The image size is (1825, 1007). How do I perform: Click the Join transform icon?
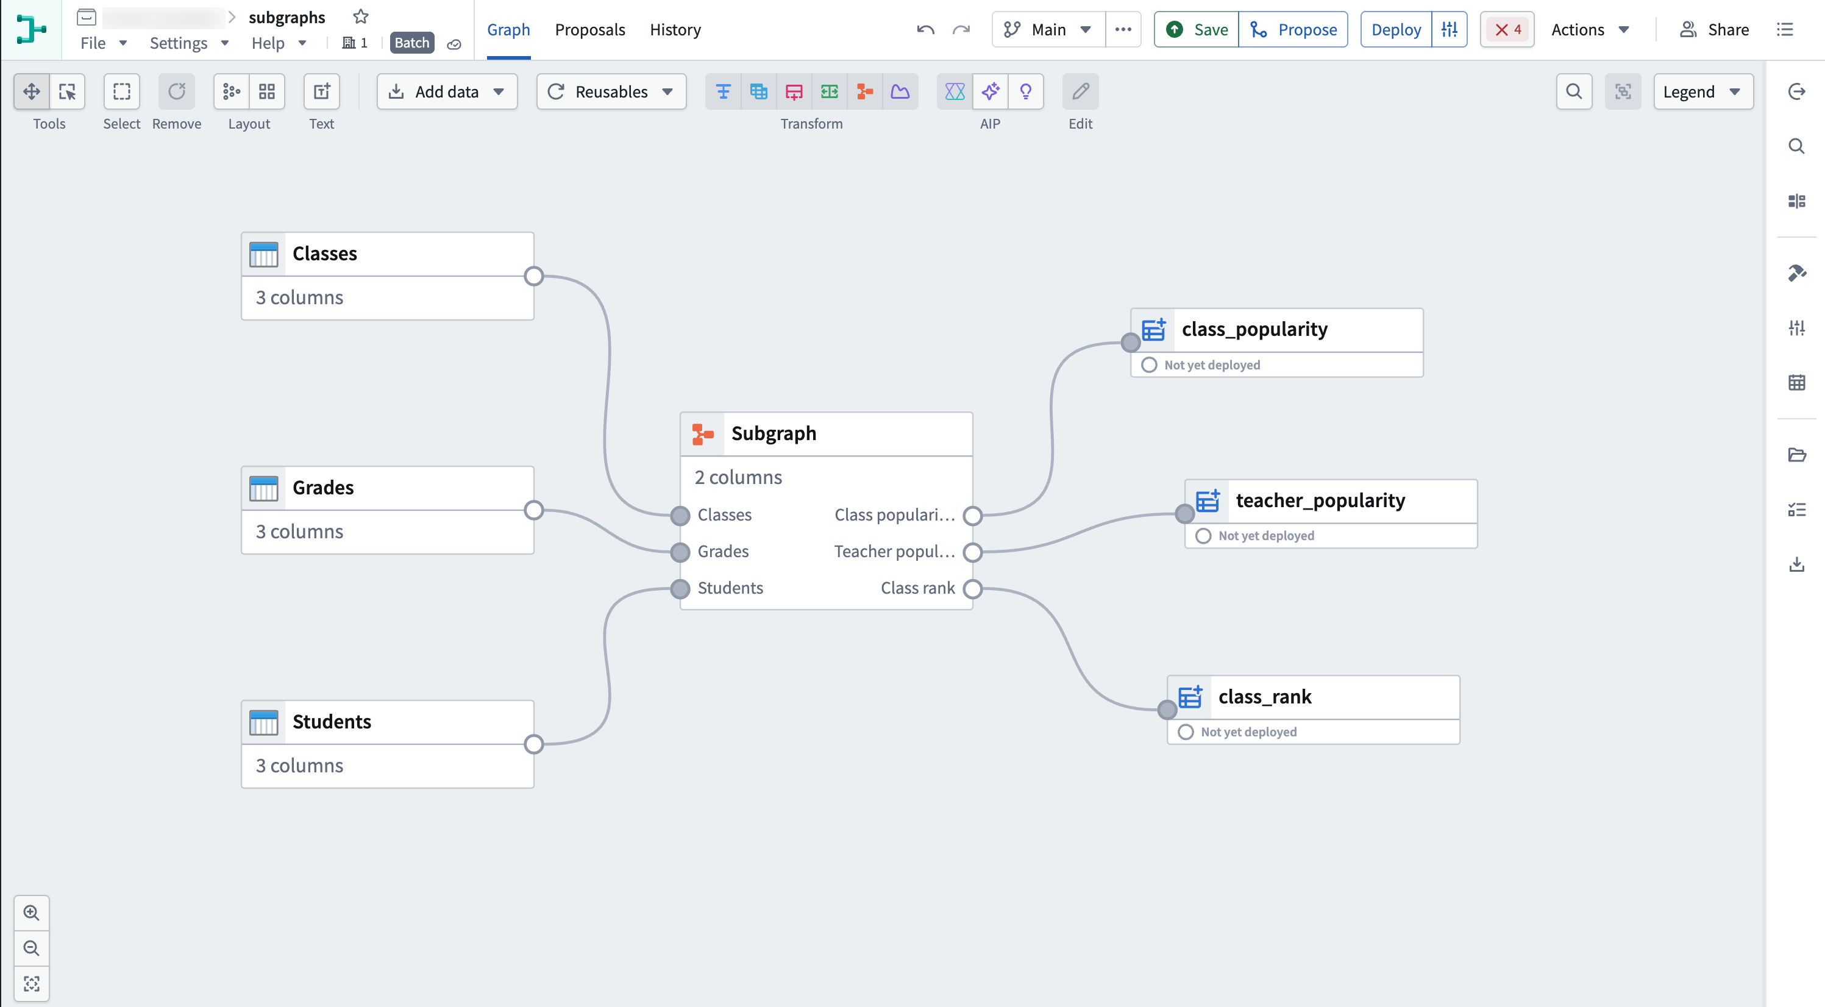[758, 91]
